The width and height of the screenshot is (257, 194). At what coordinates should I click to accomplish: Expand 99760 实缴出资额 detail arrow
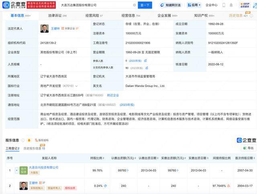pos(177,170)
